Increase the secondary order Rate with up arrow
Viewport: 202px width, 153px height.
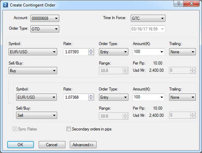91,96
